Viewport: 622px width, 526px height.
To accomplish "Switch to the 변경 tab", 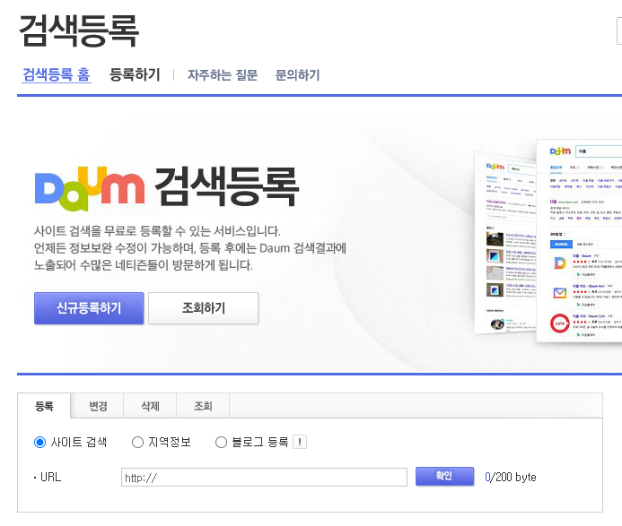I will pos(98,406).
